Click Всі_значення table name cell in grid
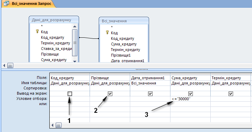 [x=150, y=83]
